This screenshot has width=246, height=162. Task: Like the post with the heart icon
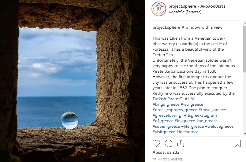click(156, 143)
